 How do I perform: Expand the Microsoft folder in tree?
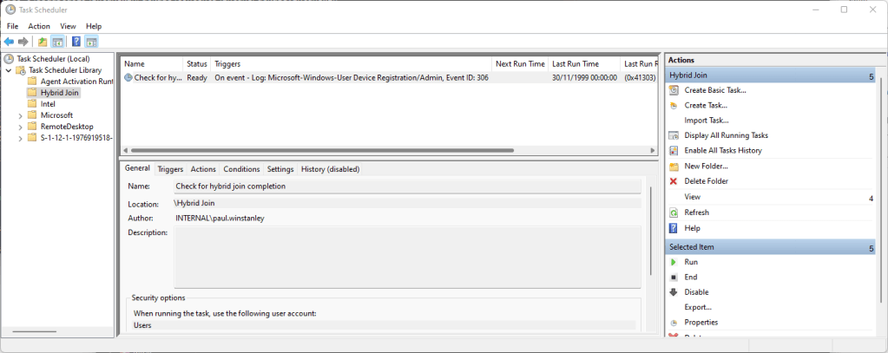(x=20, y=115)
